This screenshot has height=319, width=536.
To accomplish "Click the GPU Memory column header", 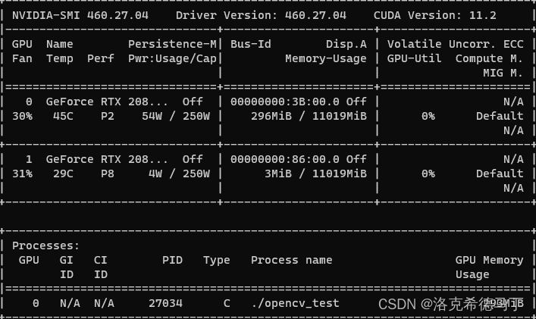I will 489,260.
